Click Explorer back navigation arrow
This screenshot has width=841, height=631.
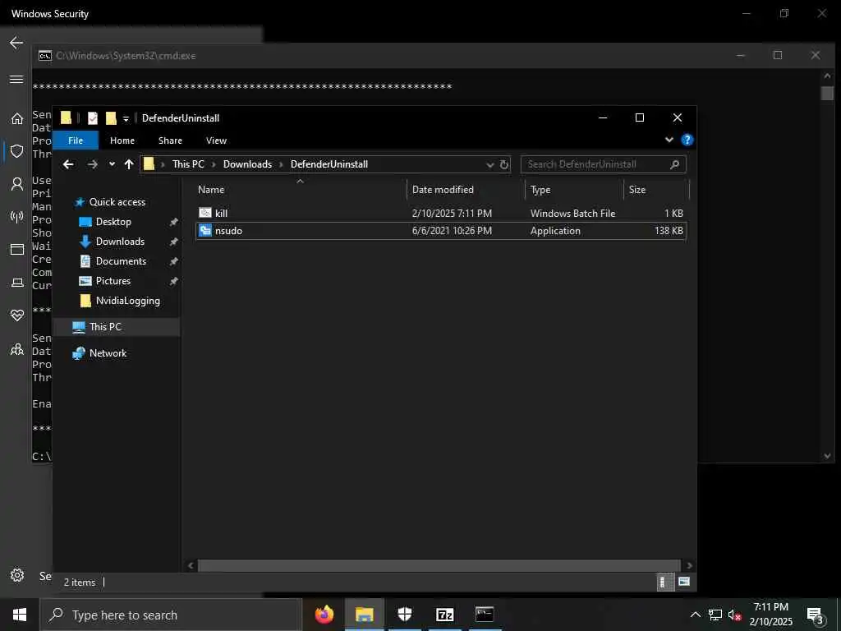coord(68,164)
